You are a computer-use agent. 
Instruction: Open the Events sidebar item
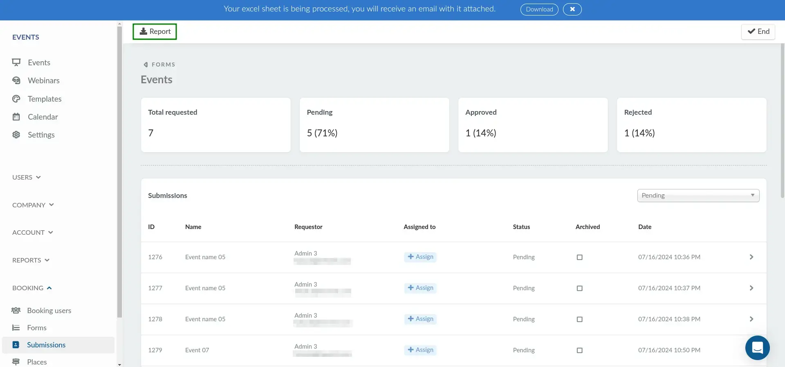39,62
